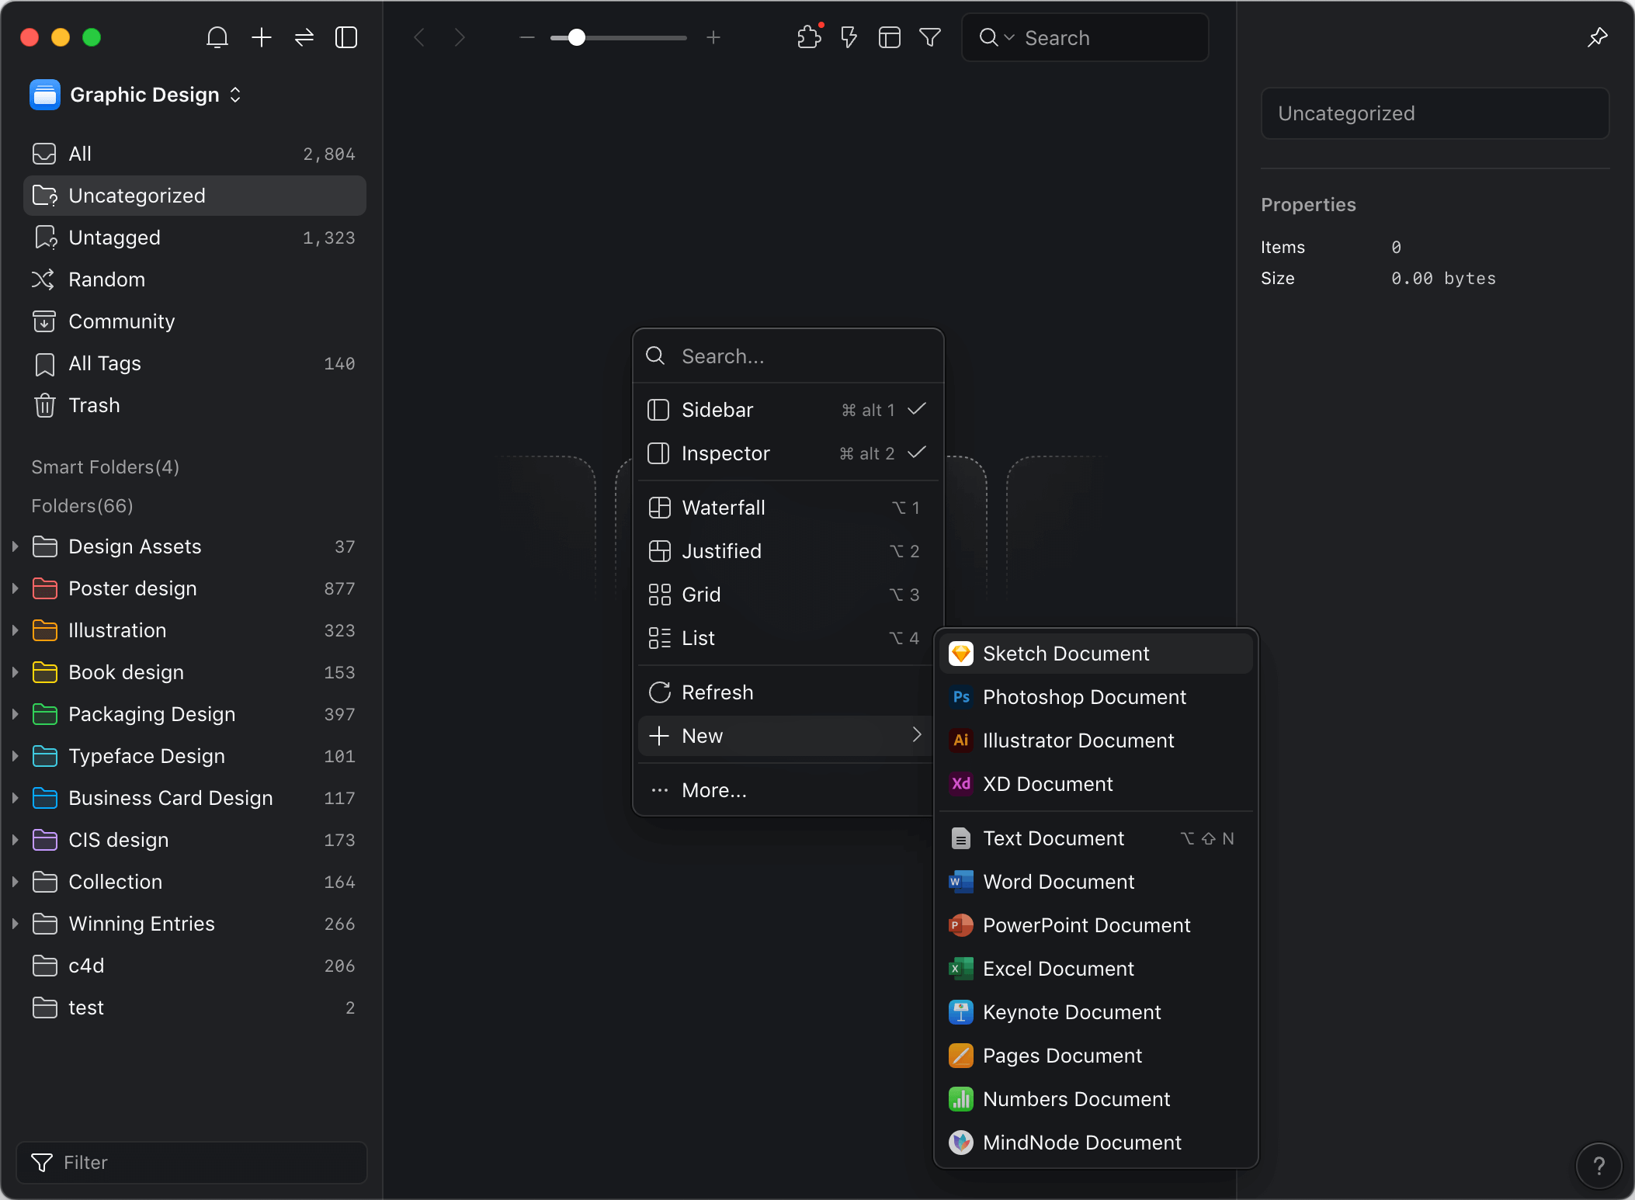Click the notifications bell icon
The image size is (1635, 1200).
click(x=217, y=37)
